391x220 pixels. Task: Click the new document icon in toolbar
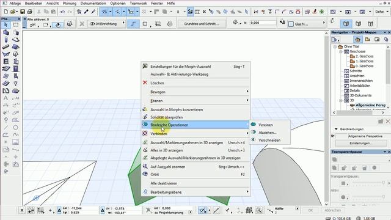click(x=5, y=12)
